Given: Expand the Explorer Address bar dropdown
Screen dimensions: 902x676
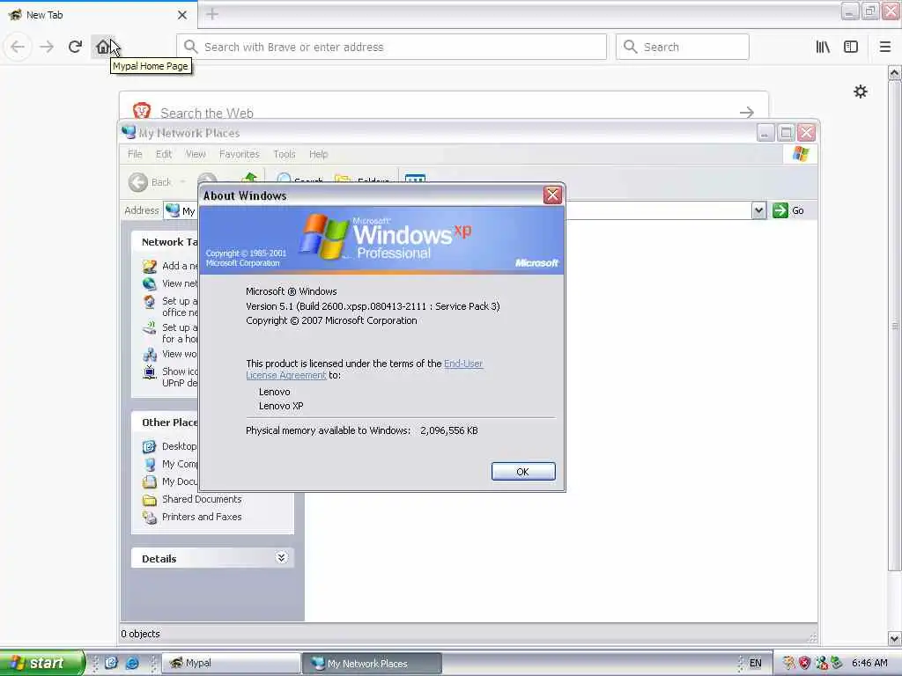Looking at the screenshot, I should tap(758, 210).
